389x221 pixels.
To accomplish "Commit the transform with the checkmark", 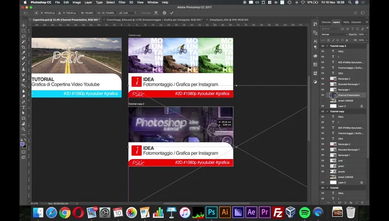I will coord(171,13).
